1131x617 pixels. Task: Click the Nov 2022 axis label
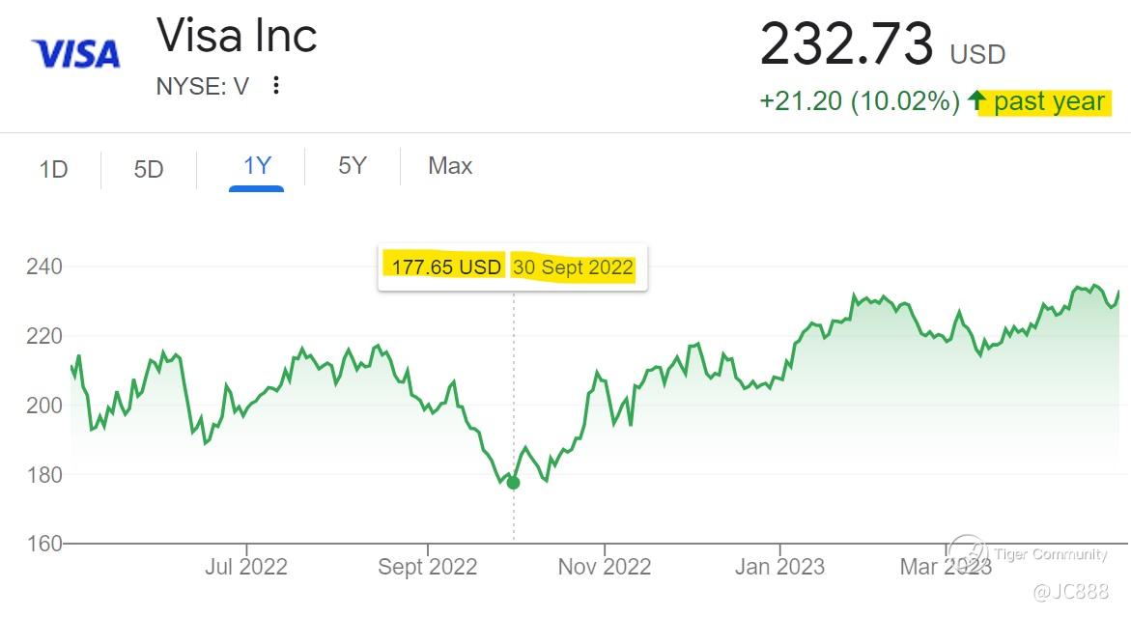click(x=604, y=567)
